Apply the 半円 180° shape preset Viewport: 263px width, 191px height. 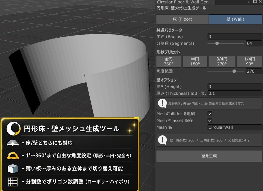pyautogui.click(x=195, y=62)
